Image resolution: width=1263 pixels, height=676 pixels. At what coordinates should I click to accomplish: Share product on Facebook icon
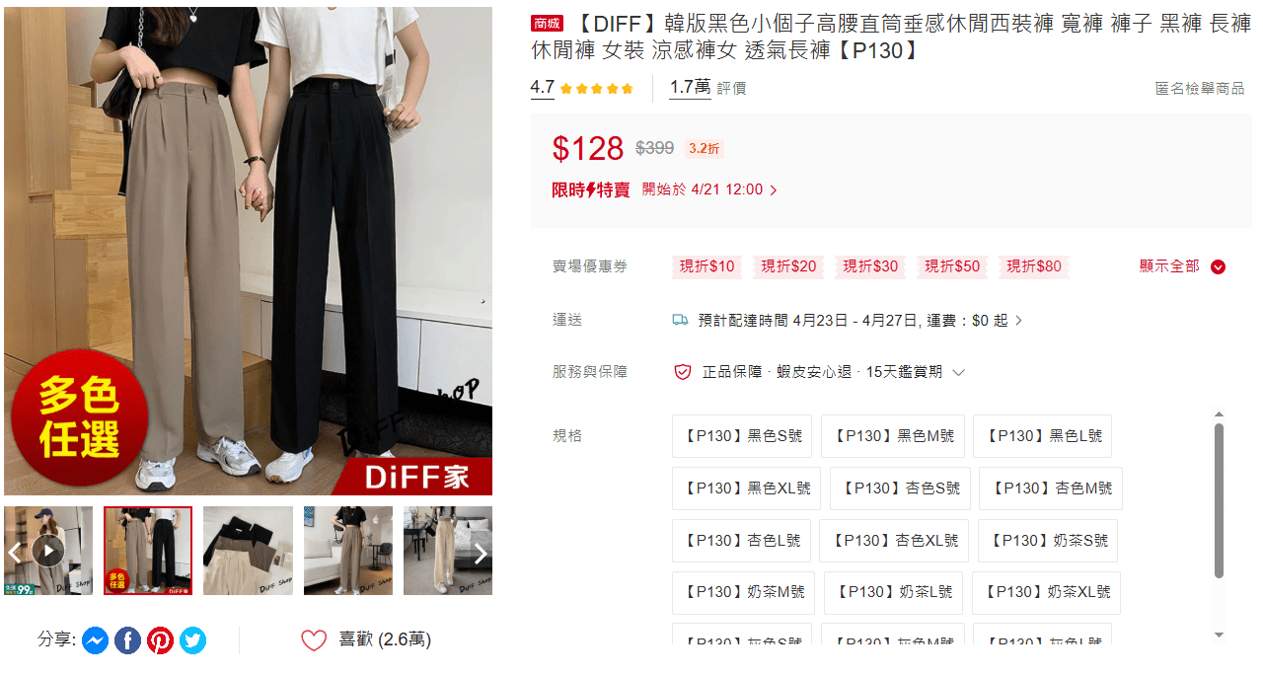[x=127, y=640]
